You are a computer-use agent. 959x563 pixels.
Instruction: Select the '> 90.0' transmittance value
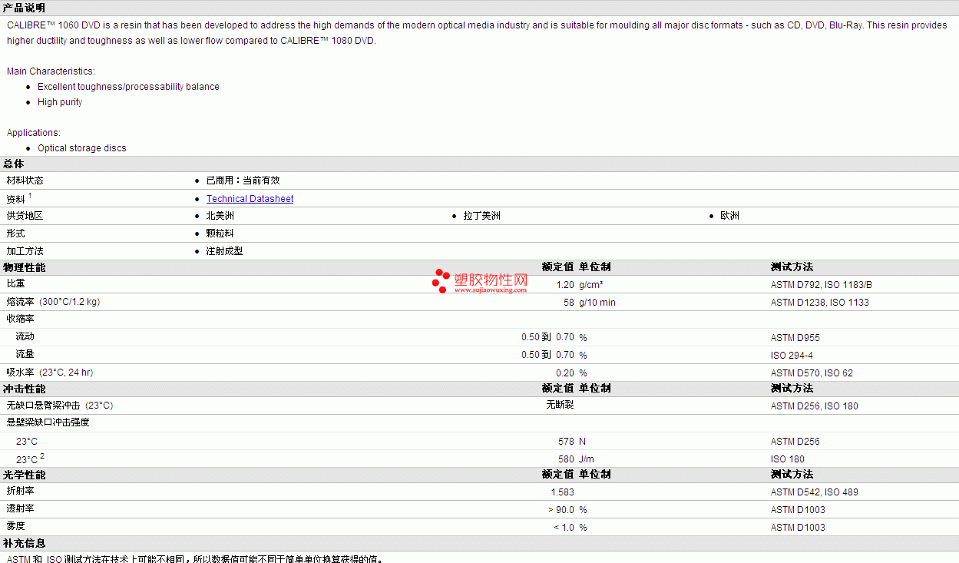tap(561, 510)
